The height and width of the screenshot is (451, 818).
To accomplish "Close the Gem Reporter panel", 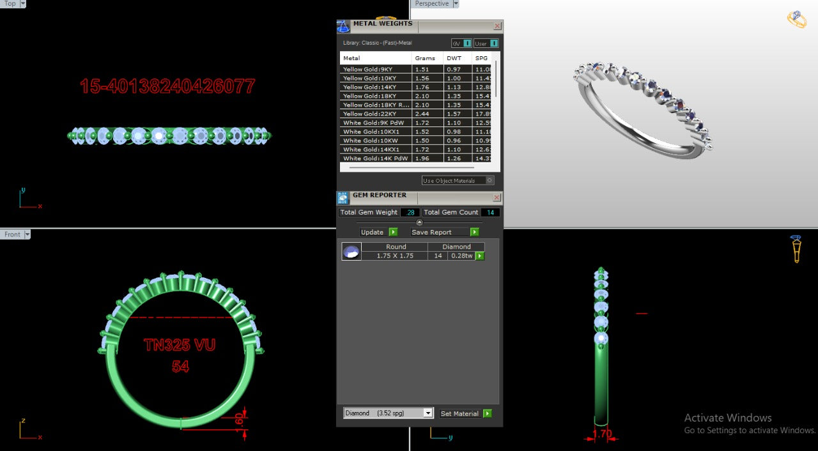I will [x=497, y=198].
